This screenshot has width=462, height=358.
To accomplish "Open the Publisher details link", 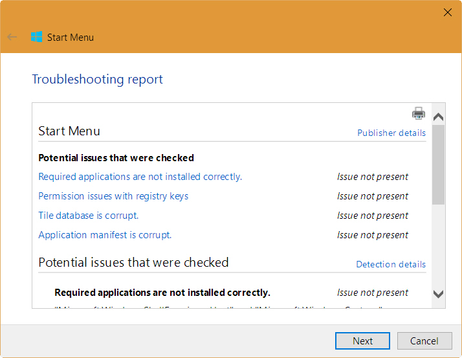I will point(391,133).
